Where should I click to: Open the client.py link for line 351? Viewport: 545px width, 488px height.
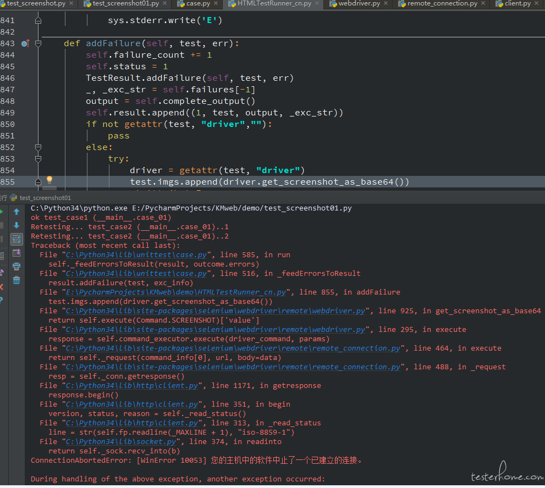[x=132, y=404]
